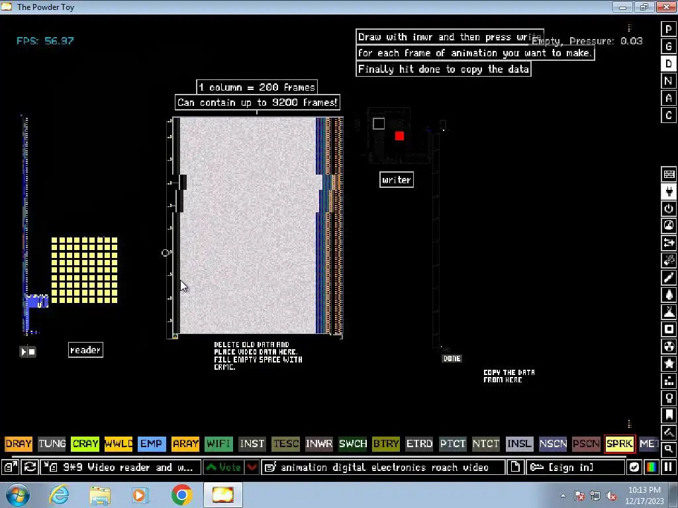Select the SWCH element
Image resolution: width=678 pixels, height=508 pixels.
[353, 444]
